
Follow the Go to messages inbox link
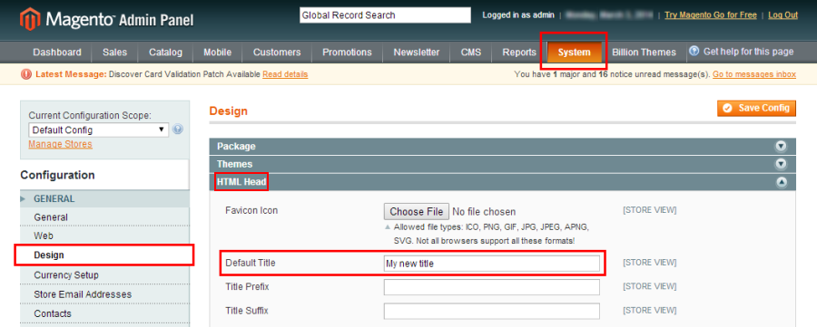754,74
